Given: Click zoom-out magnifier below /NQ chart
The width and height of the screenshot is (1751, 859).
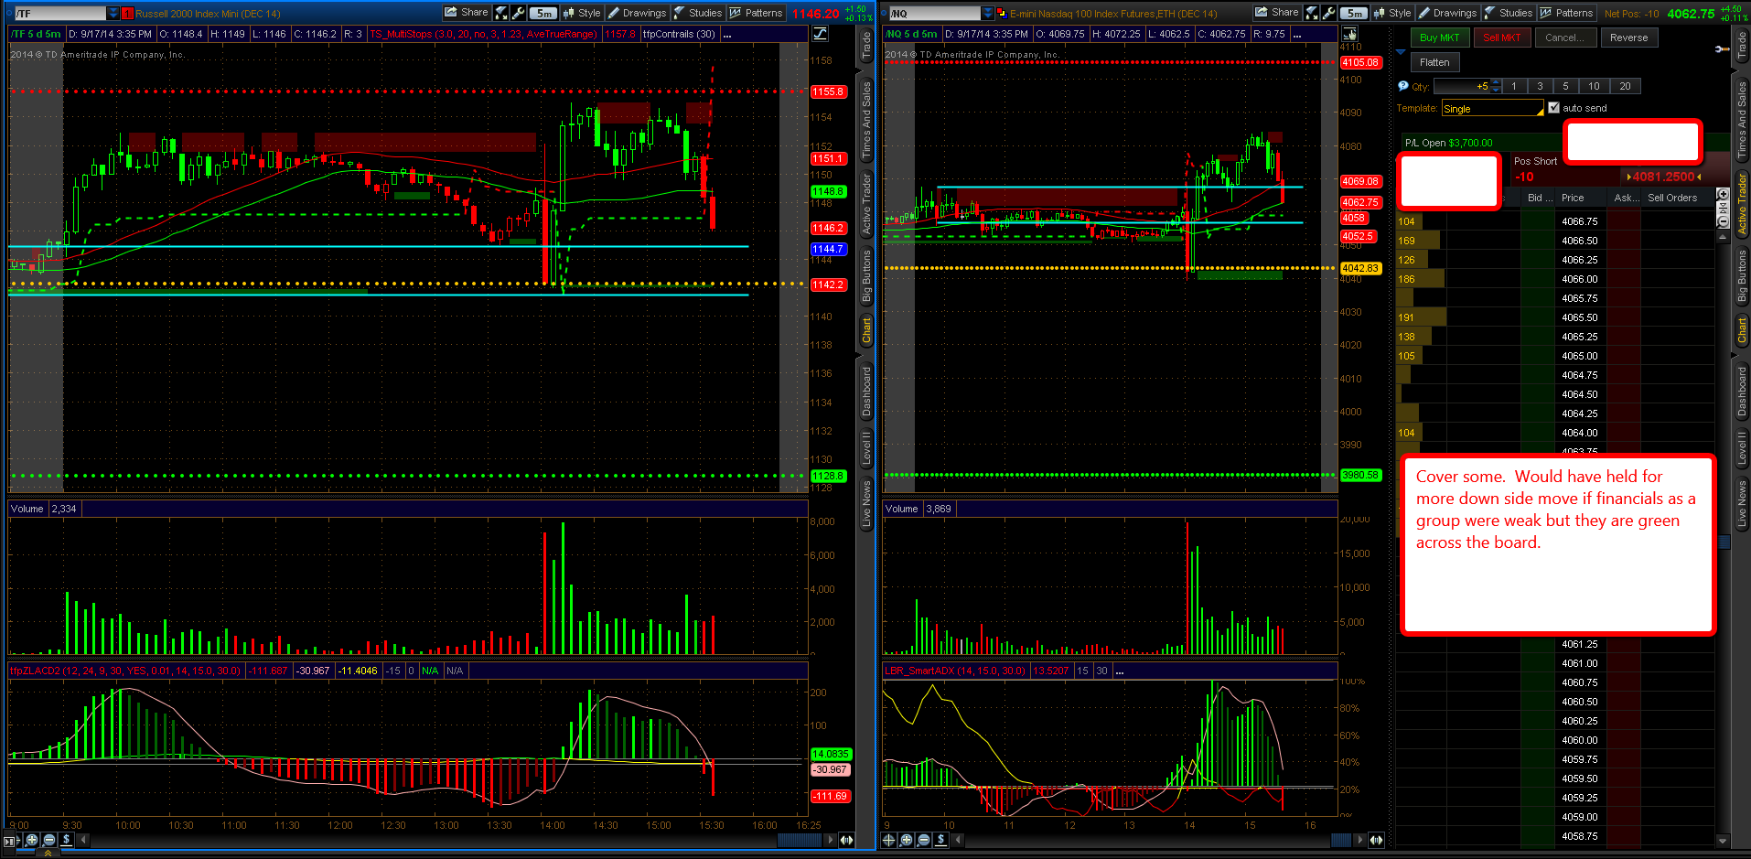Looking at the screenshot, I should (923, 840).
